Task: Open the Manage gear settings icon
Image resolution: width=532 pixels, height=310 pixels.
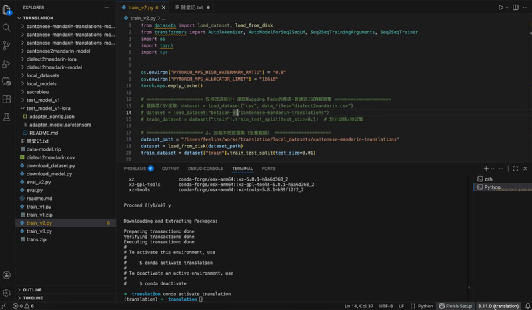Action: 7,293
